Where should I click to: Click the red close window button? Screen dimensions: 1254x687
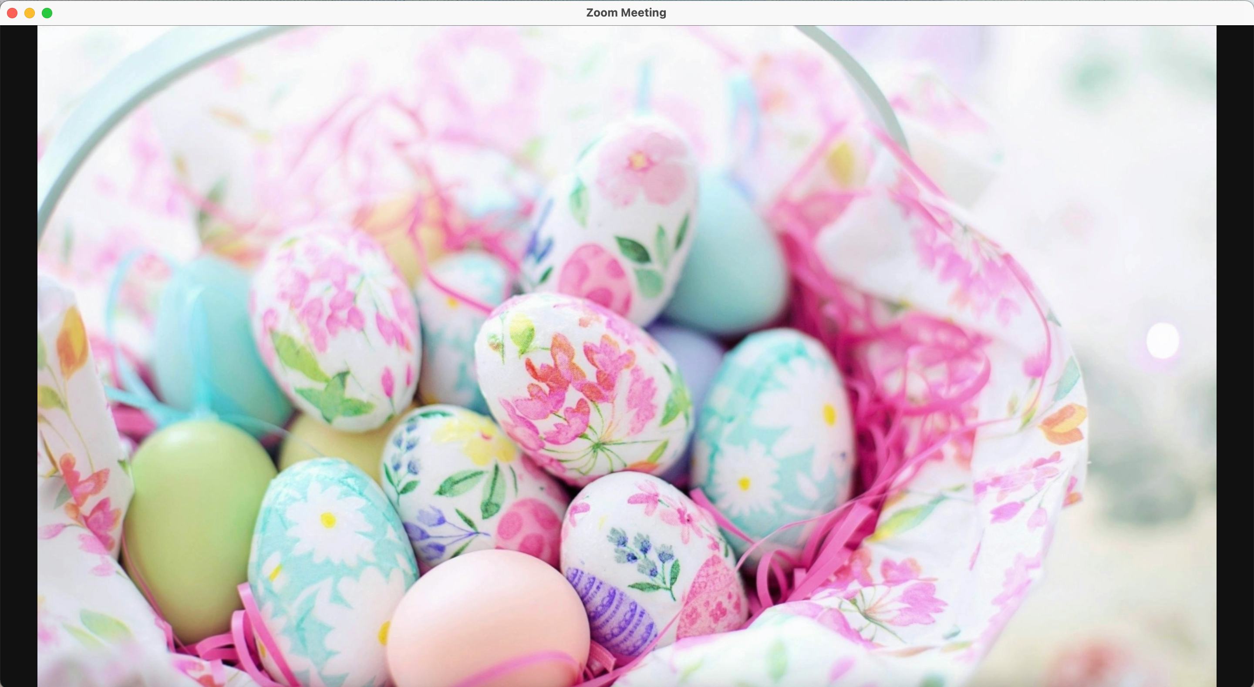pyautogui.click(x=12, y=13)
